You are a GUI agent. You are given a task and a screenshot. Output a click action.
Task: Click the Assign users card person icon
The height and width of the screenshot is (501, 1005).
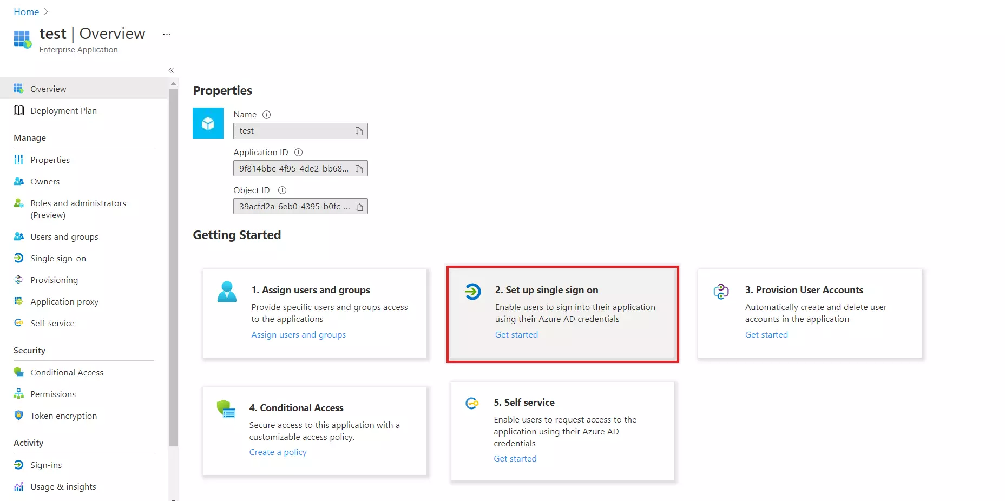(x=227, y=292)
